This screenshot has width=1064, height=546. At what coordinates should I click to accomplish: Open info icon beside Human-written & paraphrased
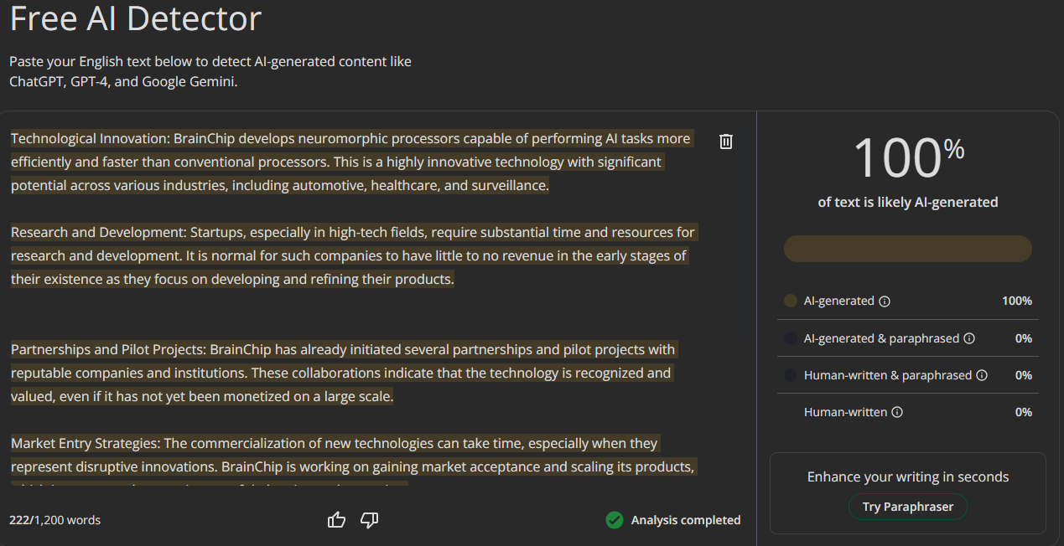tap(982, 375)
